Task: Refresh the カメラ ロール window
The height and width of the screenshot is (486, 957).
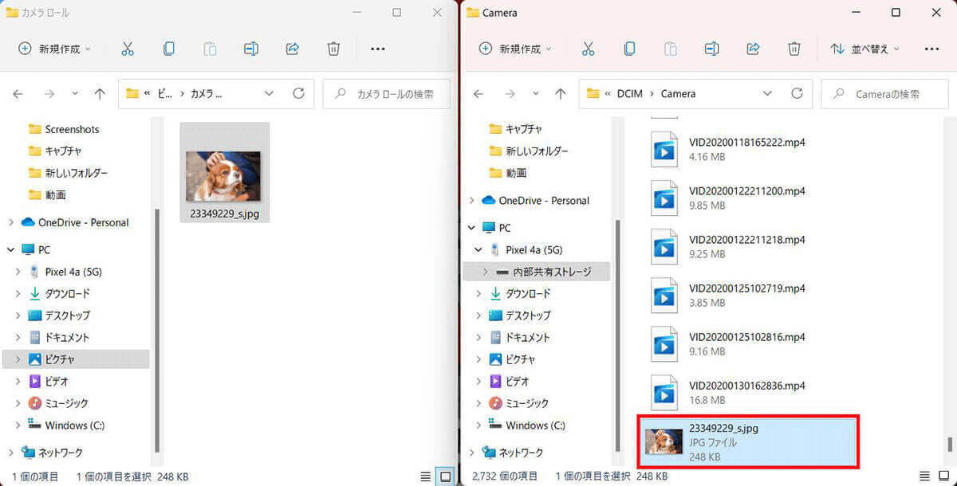Action: [298, 93]
